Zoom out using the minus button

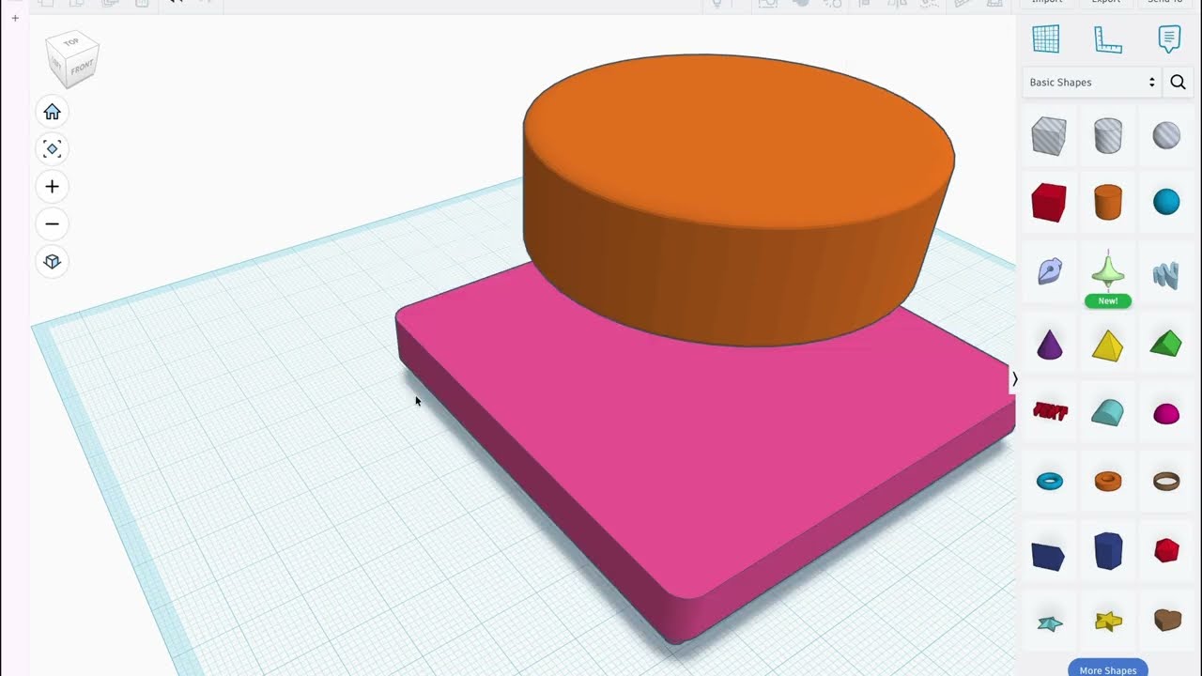coord(53,223)
